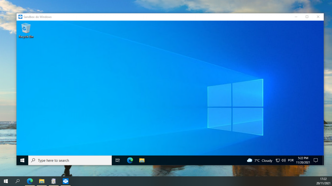Open Task View in the sandbox

click(117, 160)
